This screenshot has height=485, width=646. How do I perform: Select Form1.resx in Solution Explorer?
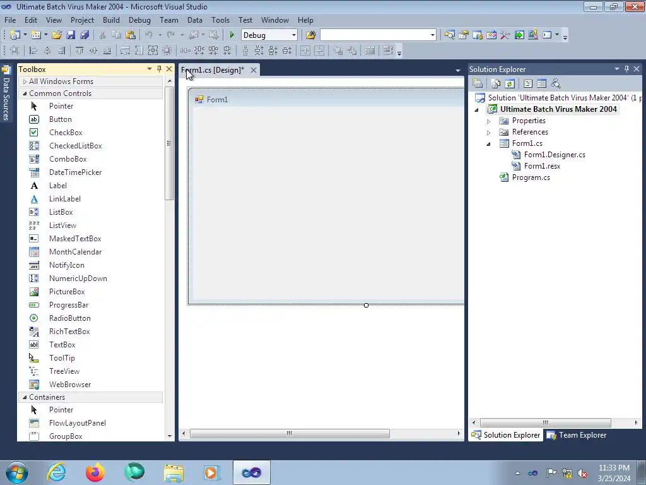coord(542,166)
